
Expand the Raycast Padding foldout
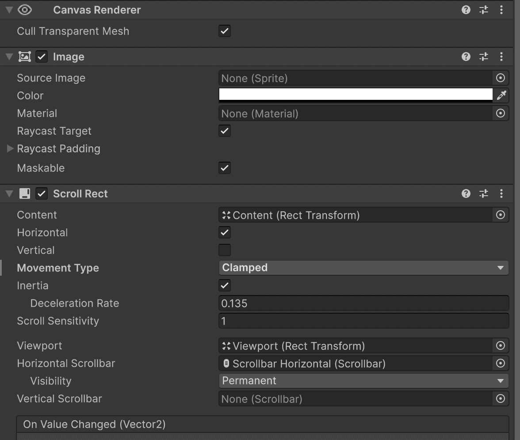coord(10,148)
